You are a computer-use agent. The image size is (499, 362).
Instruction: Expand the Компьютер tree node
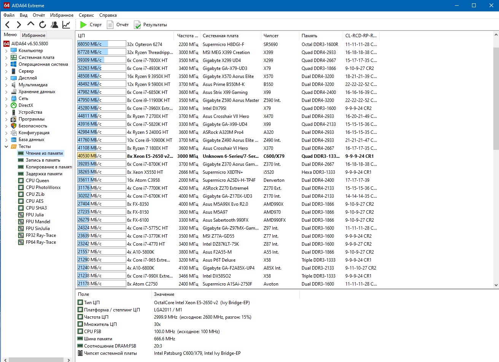6,51
